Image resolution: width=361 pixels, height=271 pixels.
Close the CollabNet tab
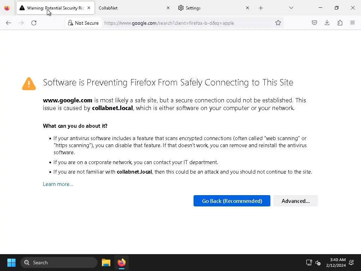coord(168,8)
